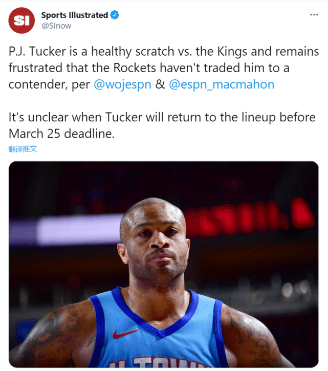
Task: Click the Sports Illustrated account name
Action: point(74,15)
